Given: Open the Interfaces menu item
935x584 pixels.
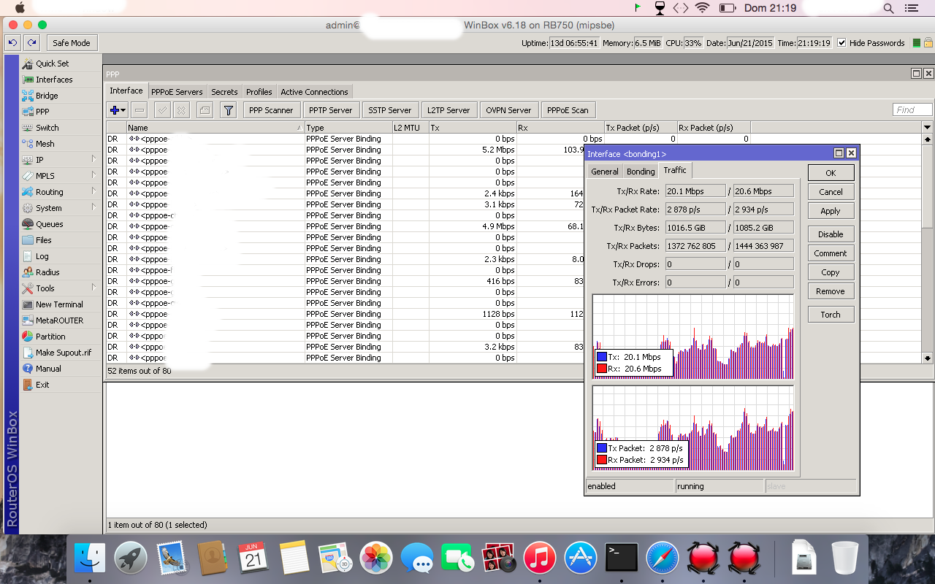Looking at the screenshot, I should coord(61,80).
